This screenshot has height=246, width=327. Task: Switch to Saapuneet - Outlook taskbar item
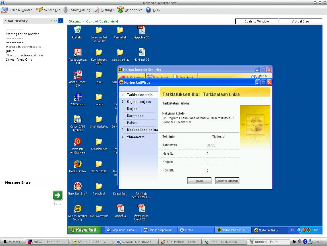click(122, 230)
